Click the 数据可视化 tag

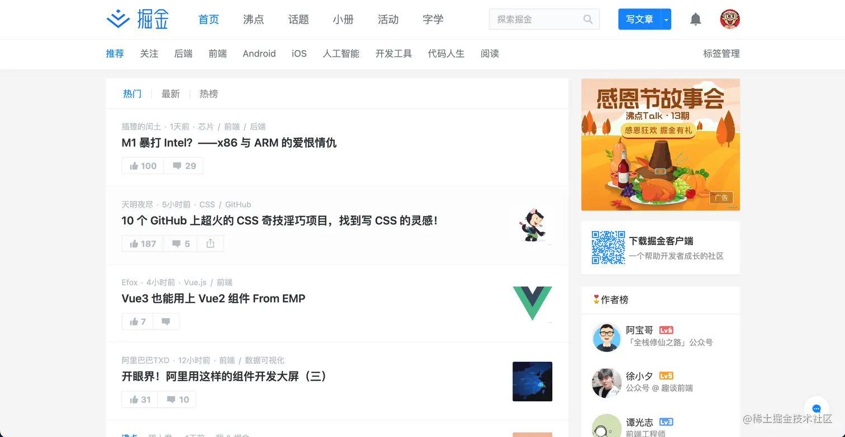click(265, 360)
